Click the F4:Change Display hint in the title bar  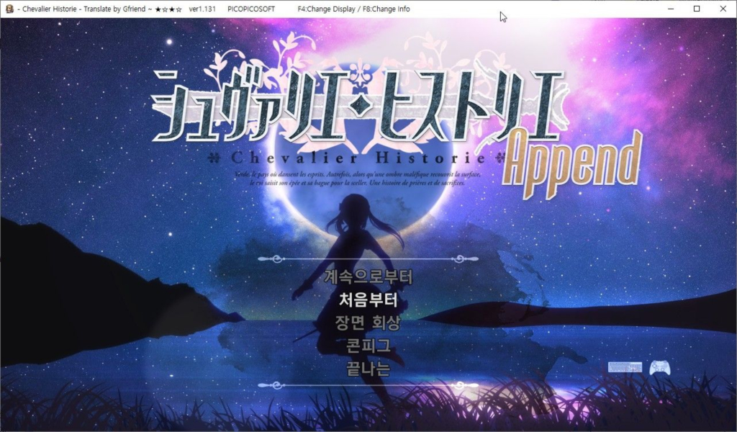[328, 9]
